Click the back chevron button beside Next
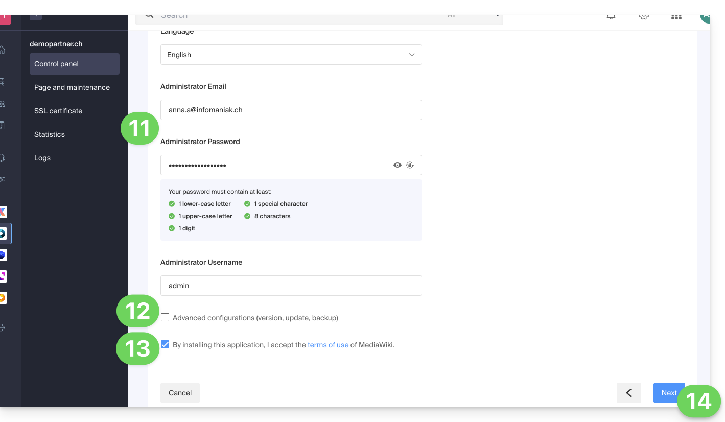 click(628, 393)
